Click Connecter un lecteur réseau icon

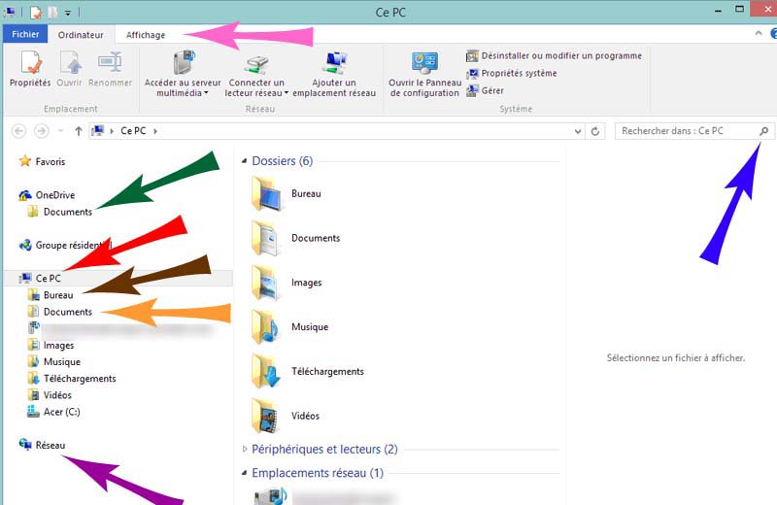tap(256, 64)
